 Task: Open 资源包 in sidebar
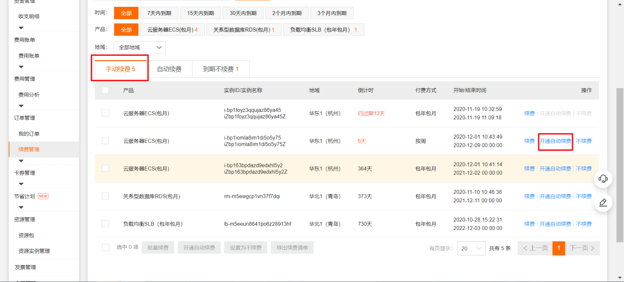[x=26, y=235]
